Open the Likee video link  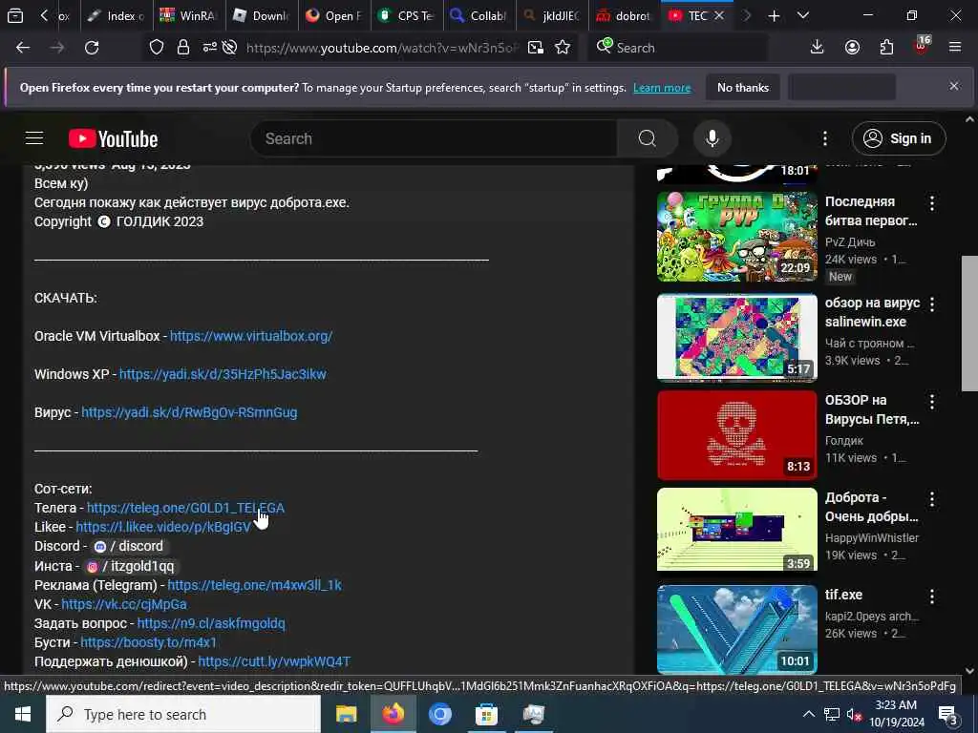[x=162, y=527]
